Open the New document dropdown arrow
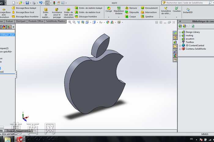 point(17,3)
